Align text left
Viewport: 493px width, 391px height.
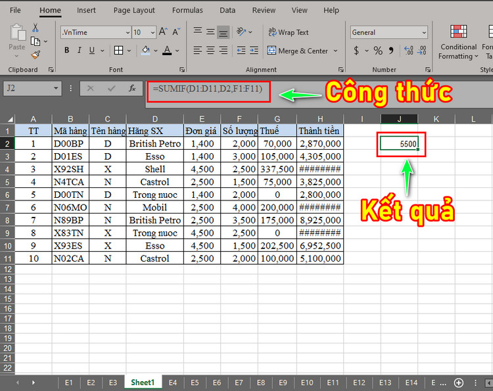point(198,51)
